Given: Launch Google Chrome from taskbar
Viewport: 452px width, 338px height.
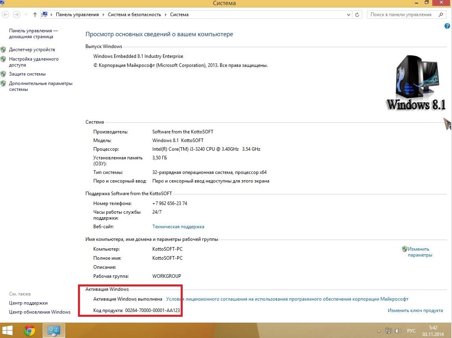Looking at the screenshot, I should pyautogui.click(x=30, y=331).
